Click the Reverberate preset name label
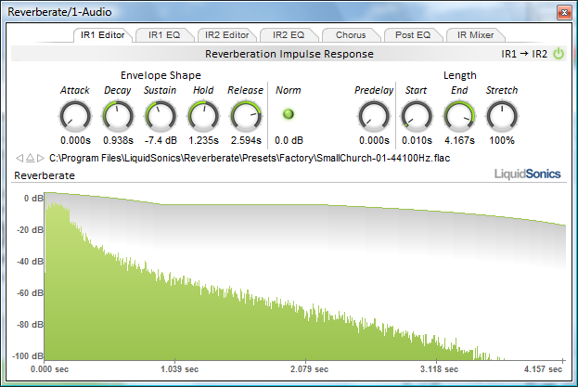Screen dimensions: 578x387 (45, 175)
